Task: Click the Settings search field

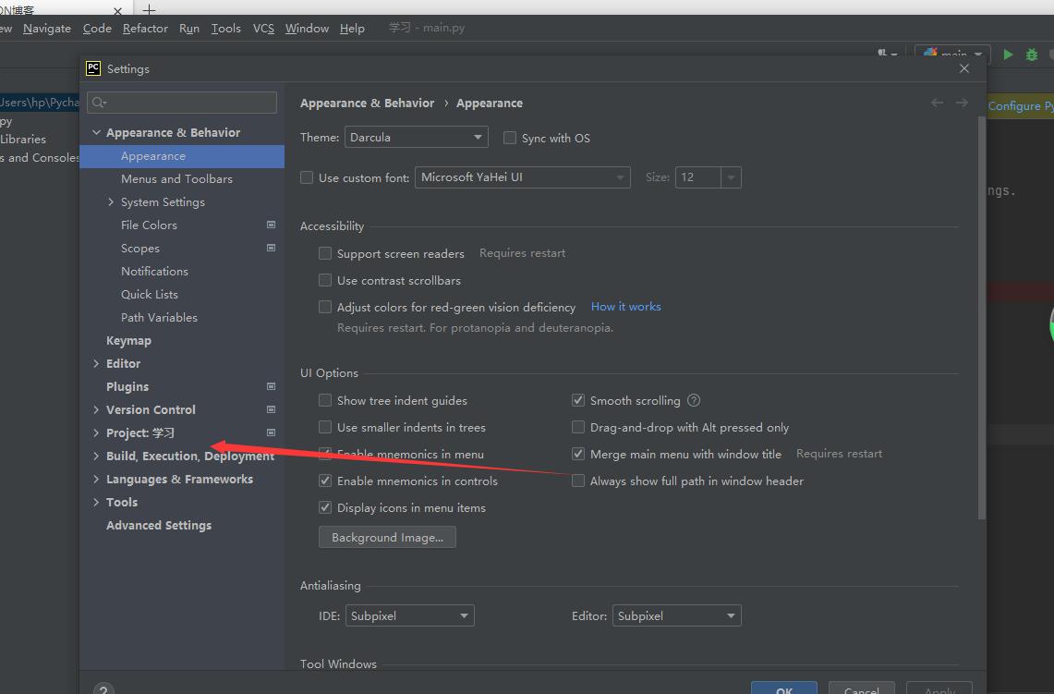Action: pyautogui.click(x=182, y=103)
